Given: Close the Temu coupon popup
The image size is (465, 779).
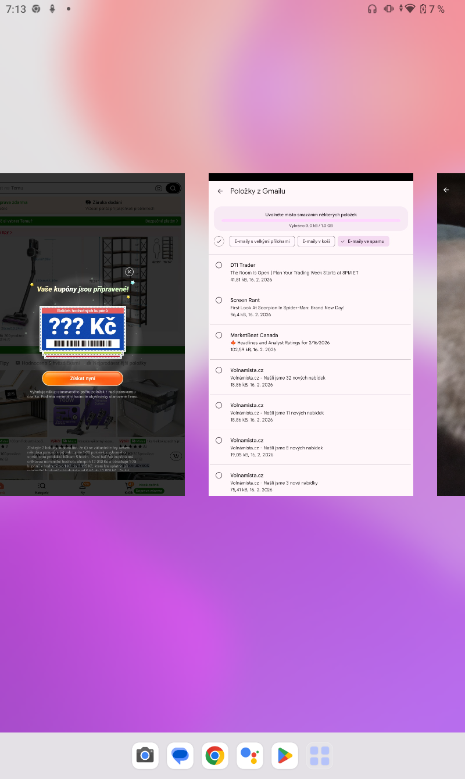Looking at the screenshot, I should coord(129,271).
